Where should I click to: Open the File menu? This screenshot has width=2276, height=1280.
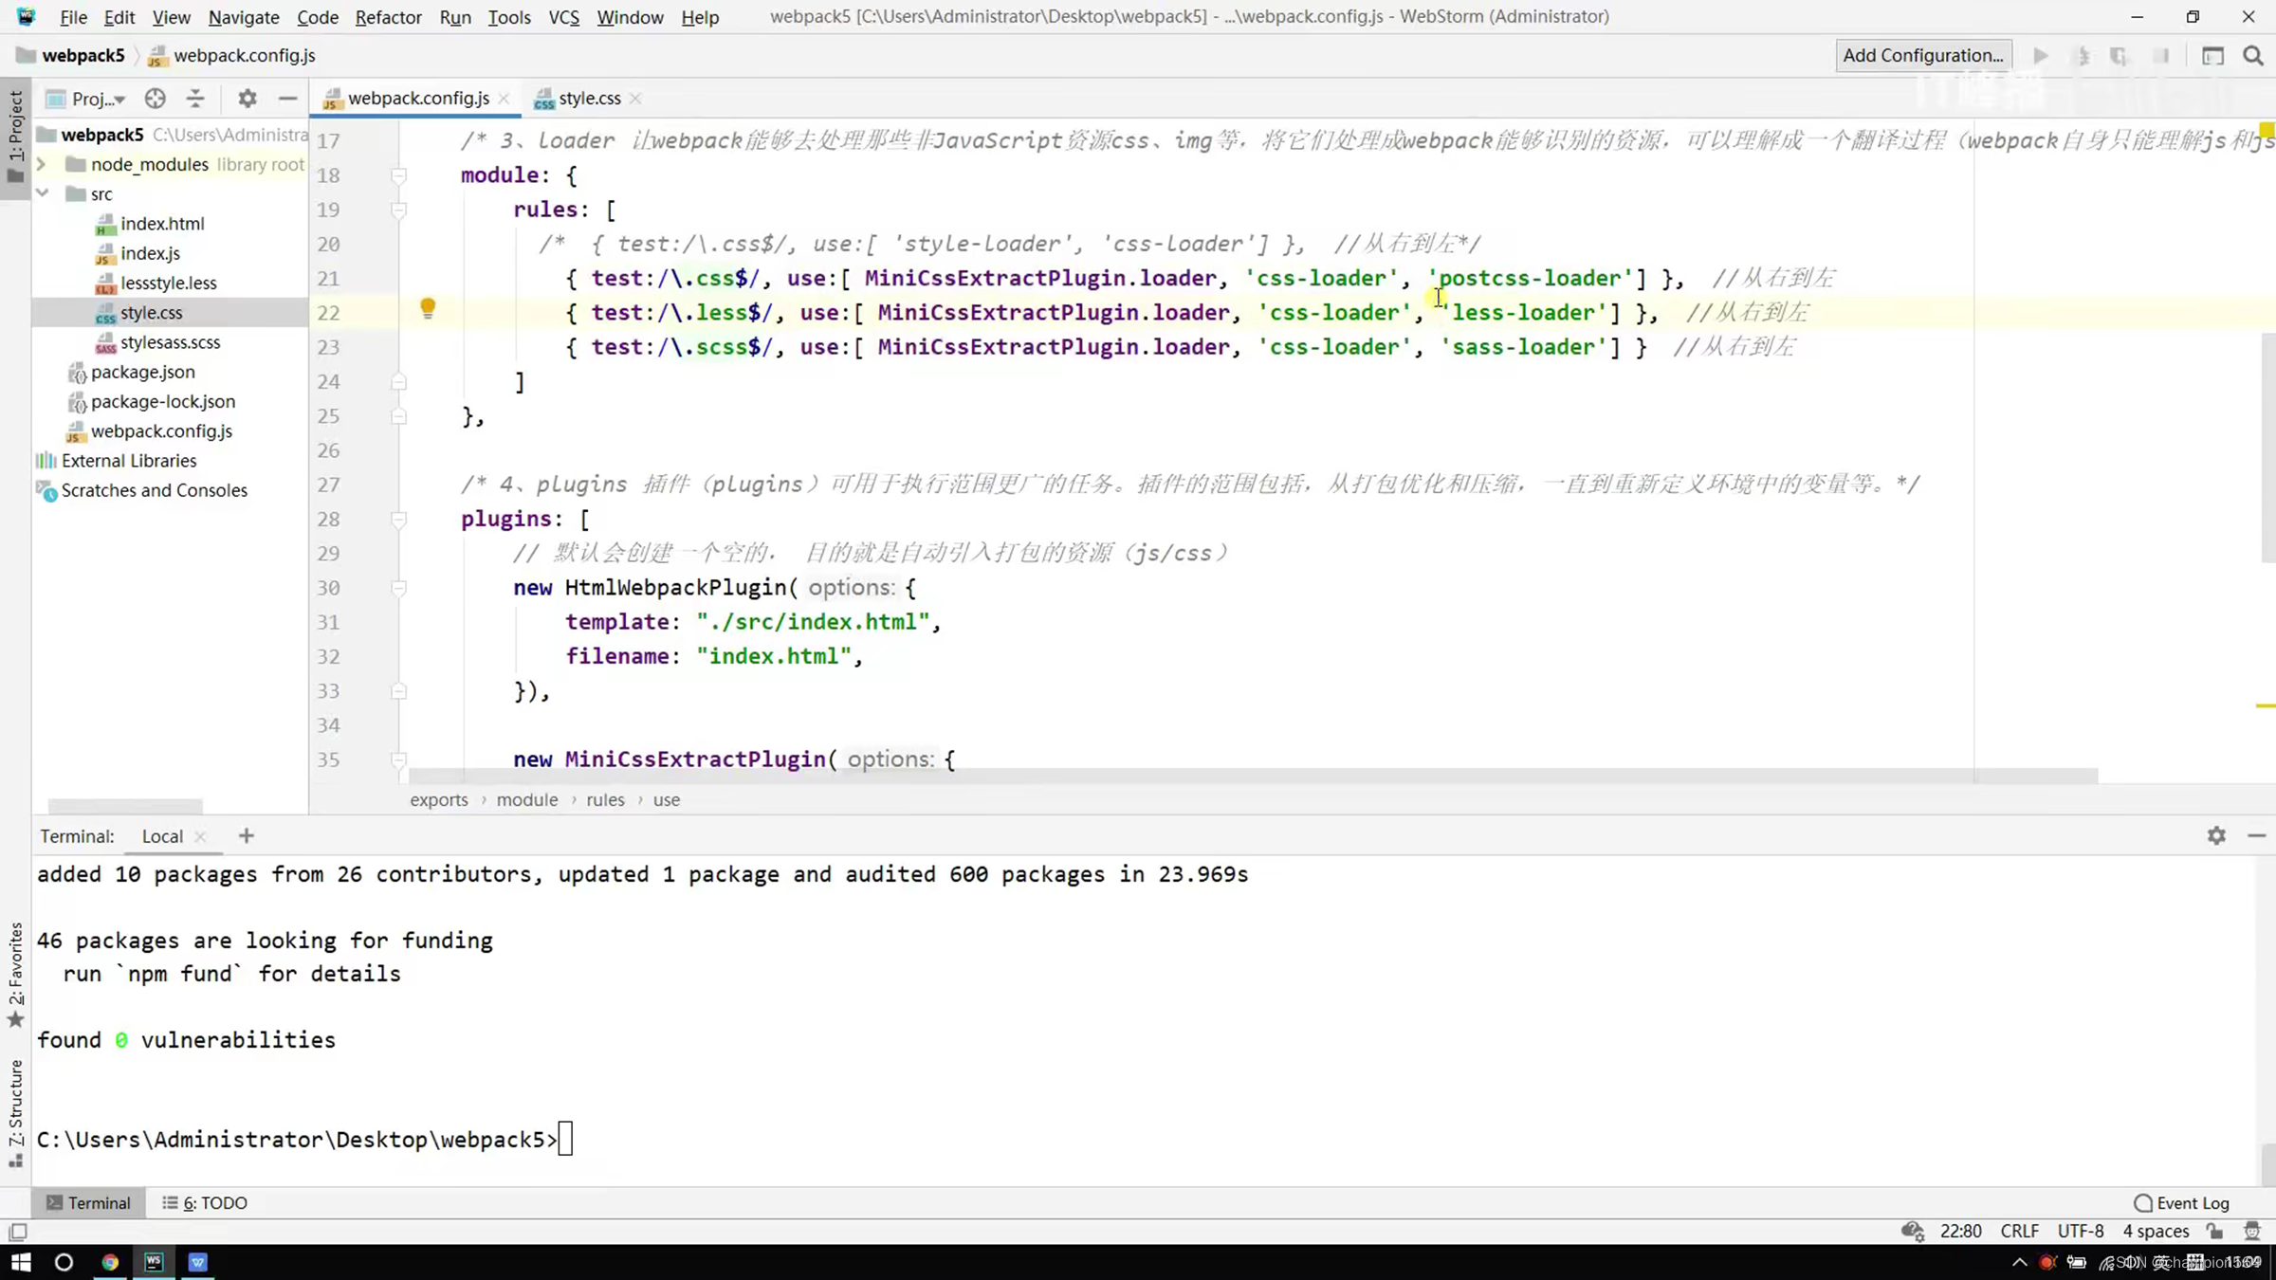click(73, 17)
